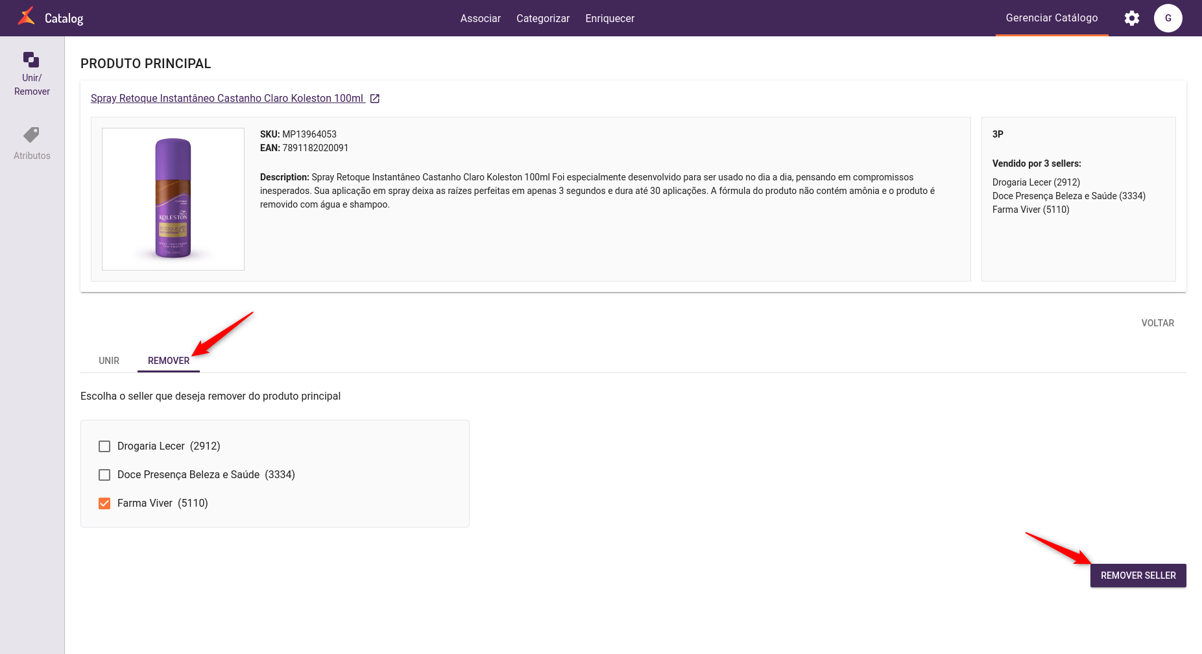Check the Doce Presença Beleza e Saúde checkbox
This screenshot has height=654, width=1202.
click(104, 475)
